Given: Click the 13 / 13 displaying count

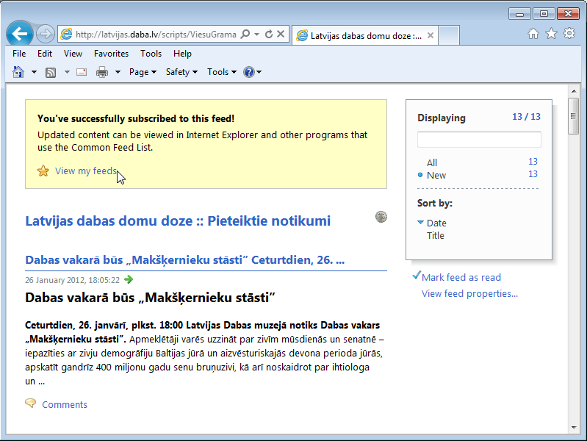Looking at the screenshot, I should pos(526,117).
